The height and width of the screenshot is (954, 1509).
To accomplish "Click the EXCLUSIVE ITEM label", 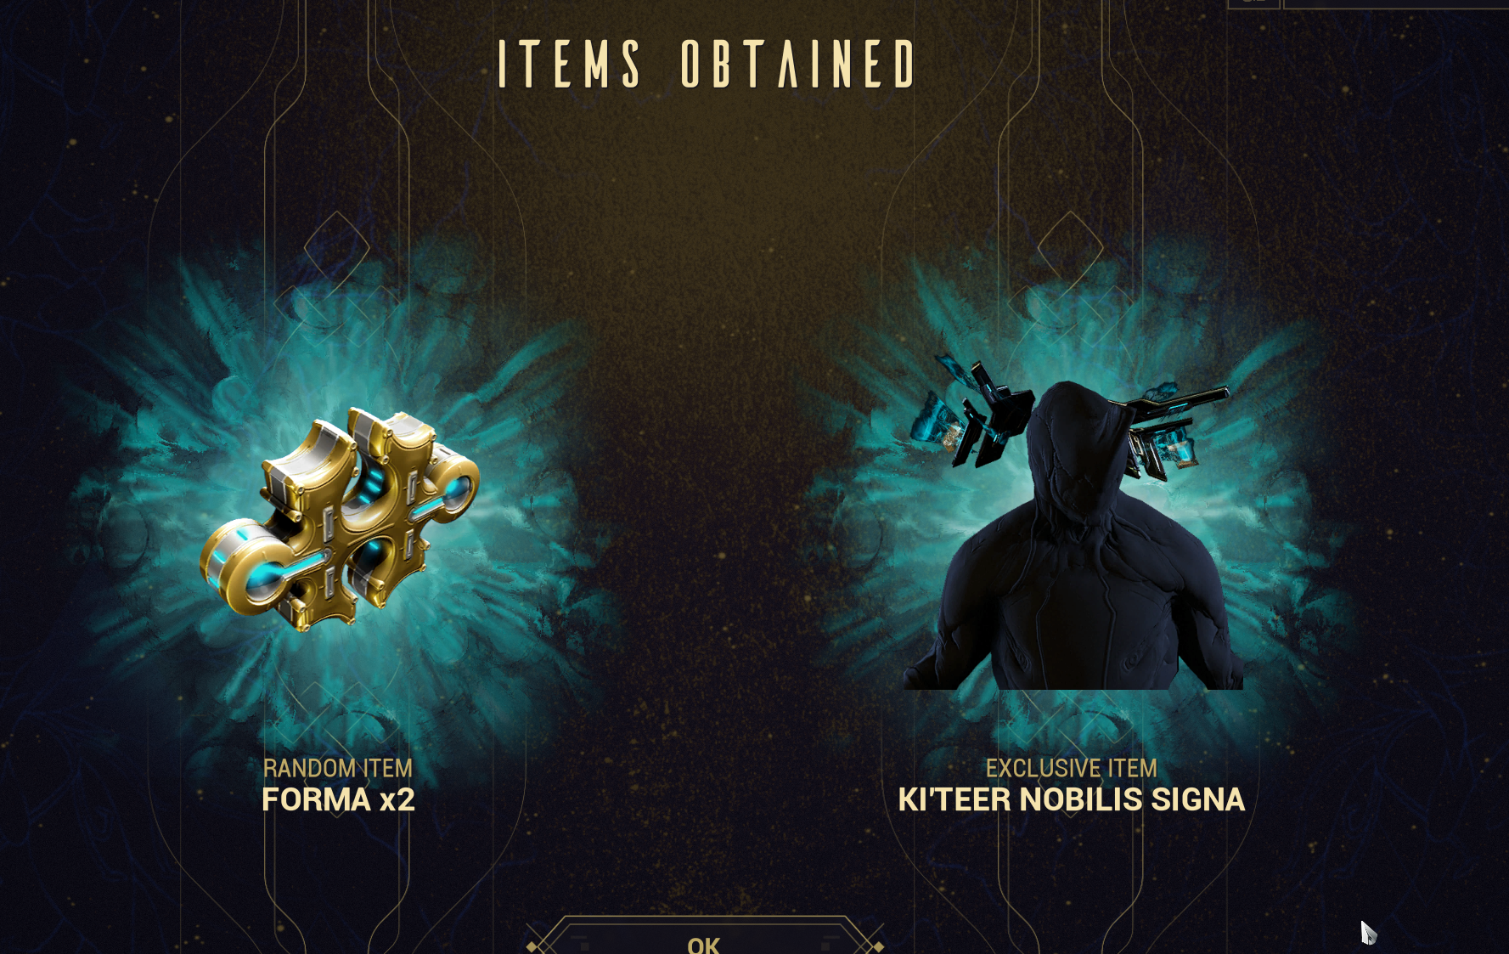I will [x=1072, y=768].
